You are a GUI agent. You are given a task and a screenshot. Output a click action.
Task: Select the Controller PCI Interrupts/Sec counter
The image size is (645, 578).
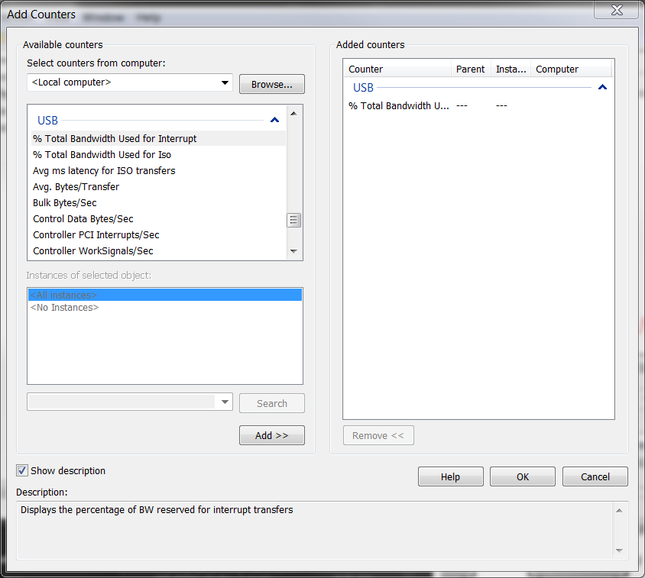96,234
